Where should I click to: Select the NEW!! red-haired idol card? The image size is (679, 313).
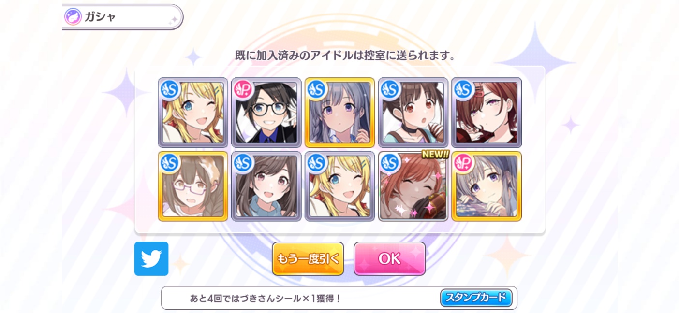coord(413,186)
